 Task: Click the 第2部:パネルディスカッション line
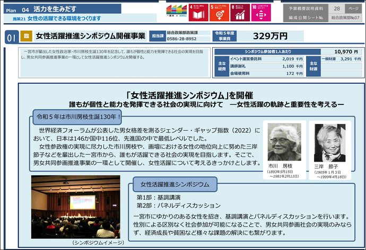coord(179,206)
